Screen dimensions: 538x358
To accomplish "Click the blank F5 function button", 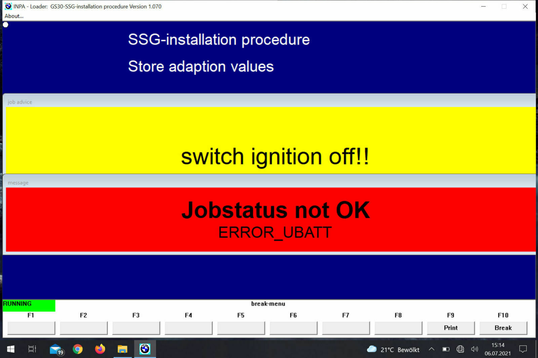I will (x=241, y=328).
